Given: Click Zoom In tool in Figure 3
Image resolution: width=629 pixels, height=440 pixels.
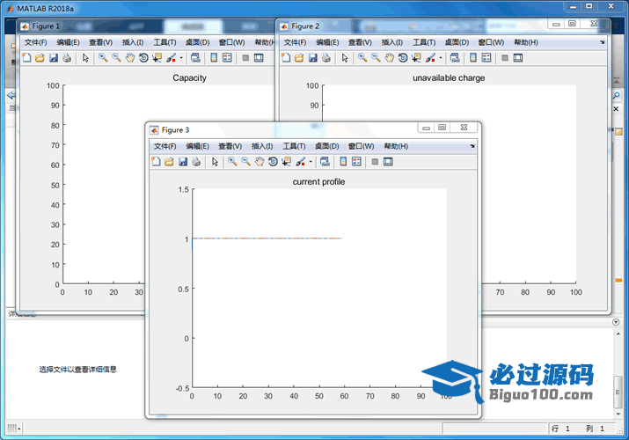Looking at the screenshot, I should pyautogui.click(x=232, y=162).
